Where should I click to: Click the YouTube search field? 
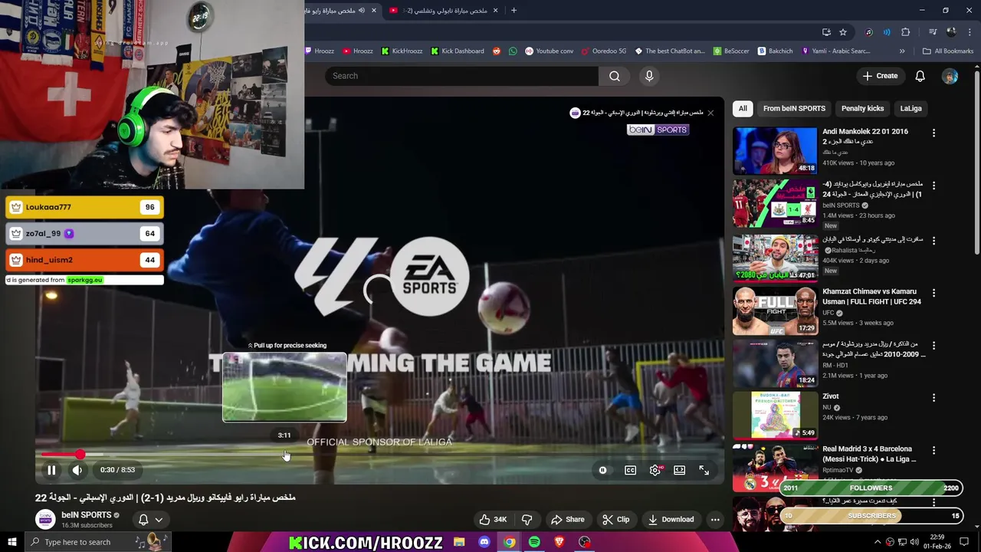click(x=461, y=76)
